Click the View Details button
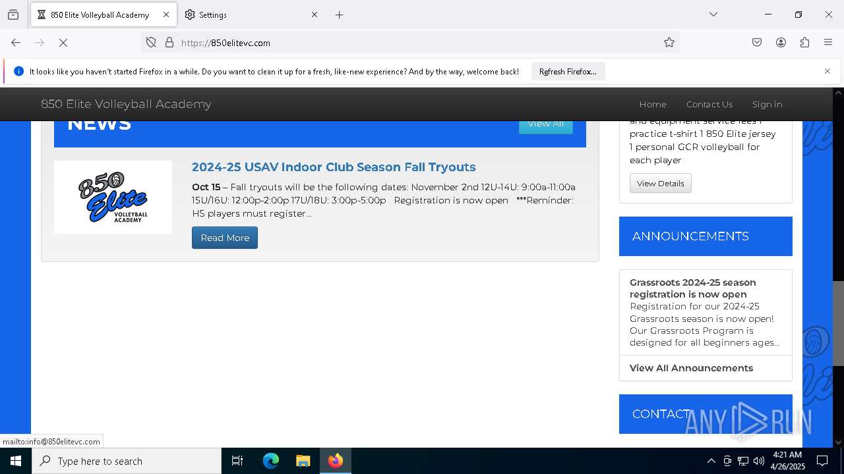 [661, 183]
